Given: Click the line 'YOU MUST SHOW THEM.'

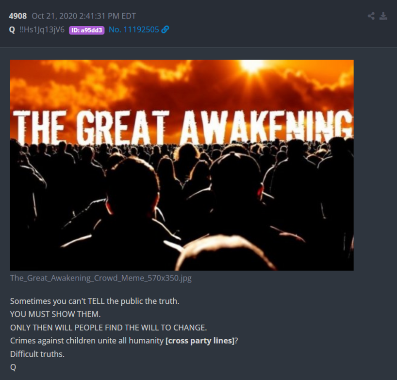Looking at the screenshot, I should (x=55, y=314).
